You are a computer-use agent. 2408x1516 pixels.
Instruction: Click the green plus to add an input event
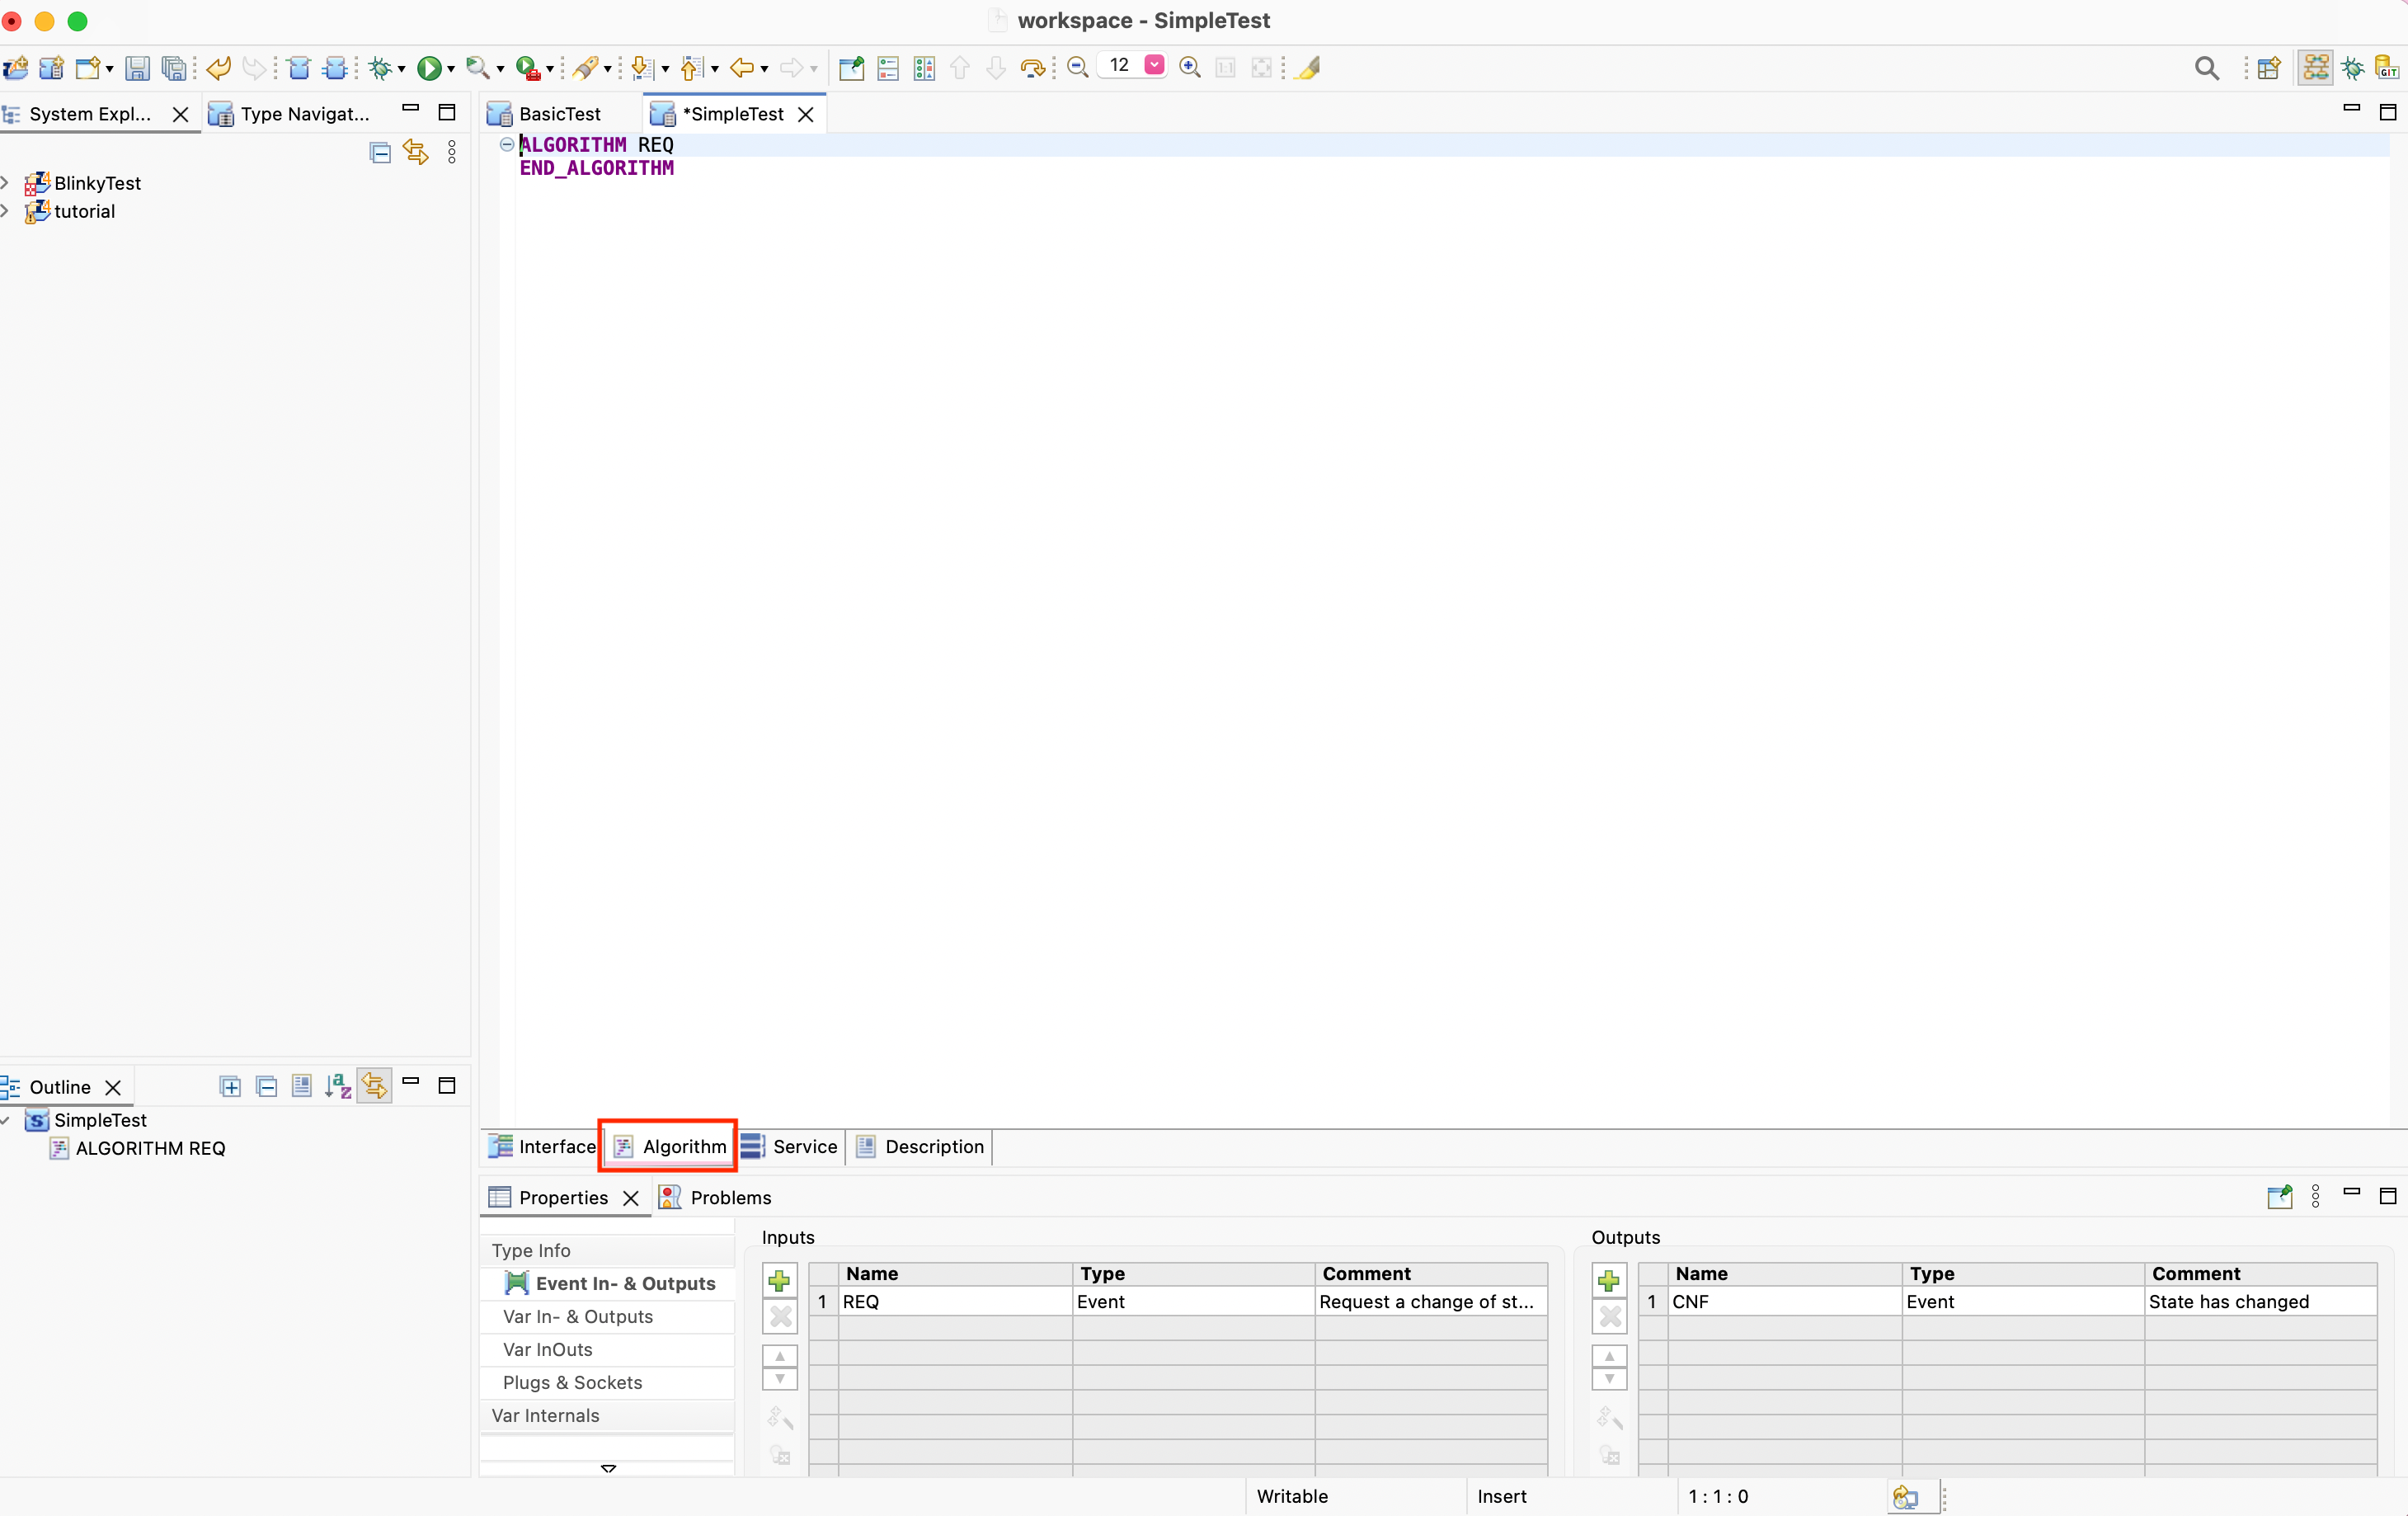[779, 1281]
